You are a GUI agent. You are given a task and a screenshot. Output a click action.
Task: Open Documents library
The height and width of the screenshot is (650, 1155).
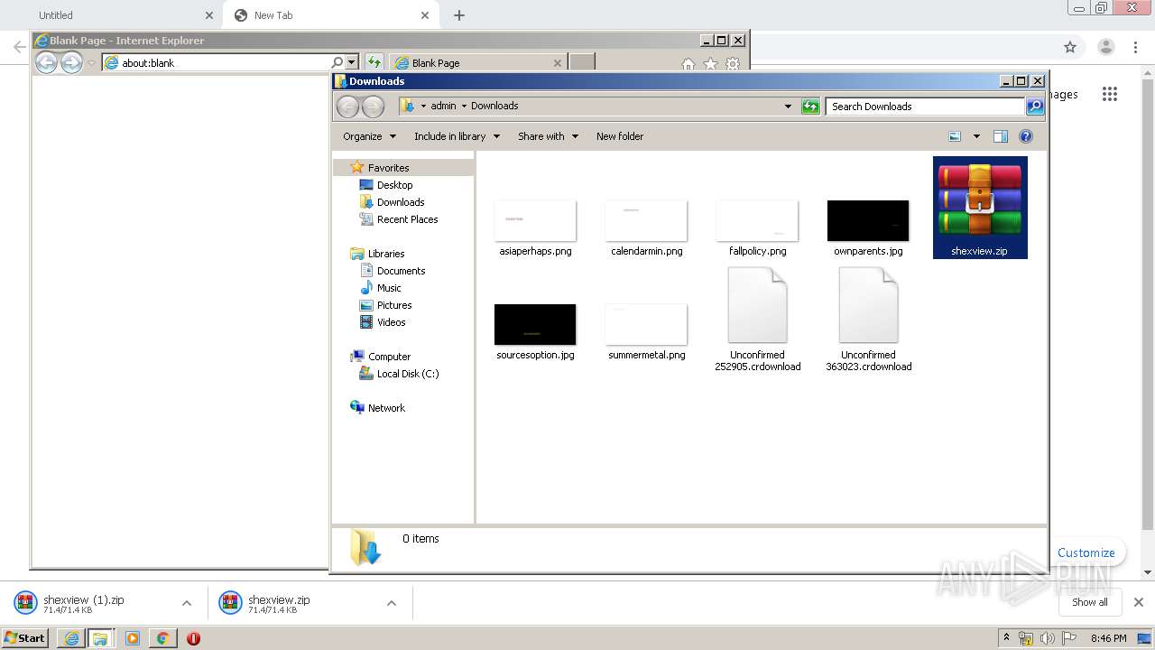[401, 271]
